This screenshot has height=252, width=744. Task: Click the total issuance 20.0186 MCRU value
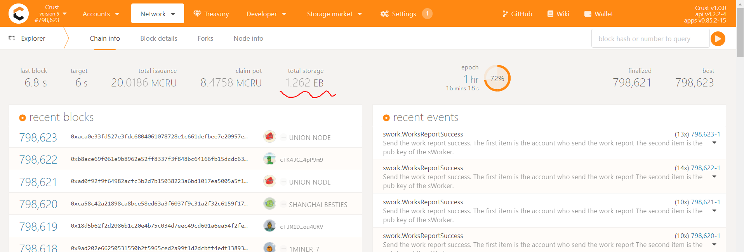pyautogui.click(x=144, y=83)
